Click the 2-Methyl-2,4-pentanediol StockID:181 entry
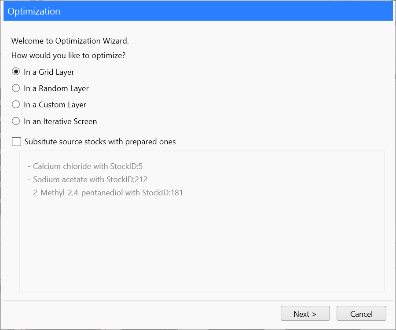The image size is (396, 330). point(105,193)
